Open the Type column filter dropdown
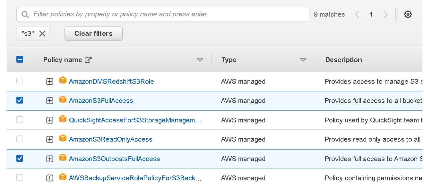 click(303, 59)
